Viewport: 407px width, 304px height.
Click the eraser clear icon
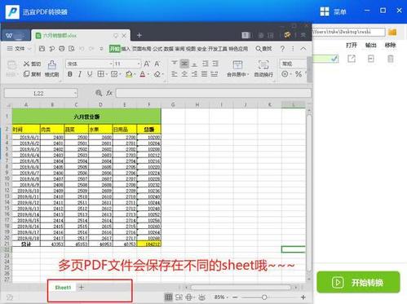(157, 74)
